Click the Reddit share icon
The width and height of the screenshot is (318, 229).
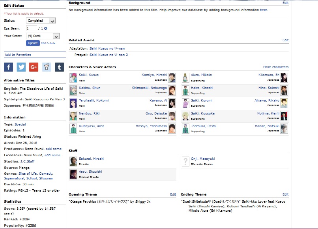[47, 67]
